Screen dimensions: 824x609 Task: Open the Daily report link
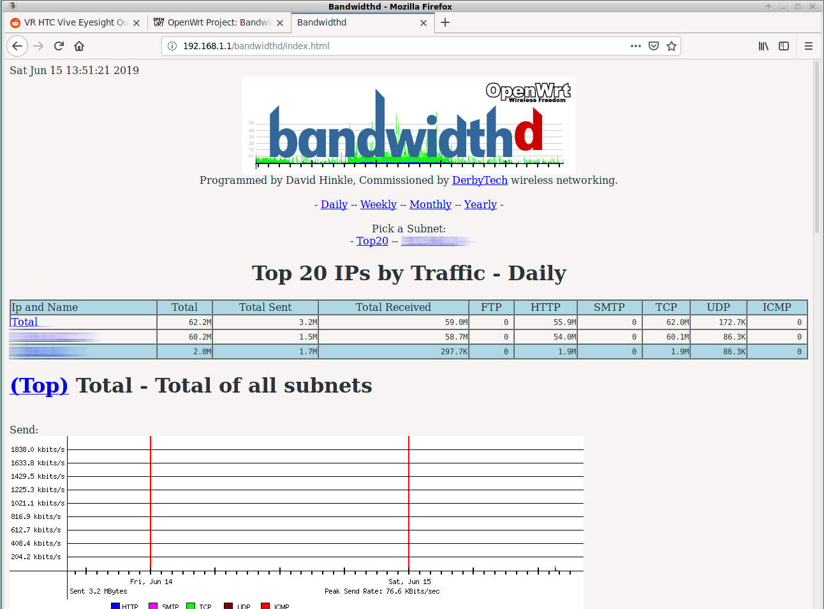click(x=334, y=204)
